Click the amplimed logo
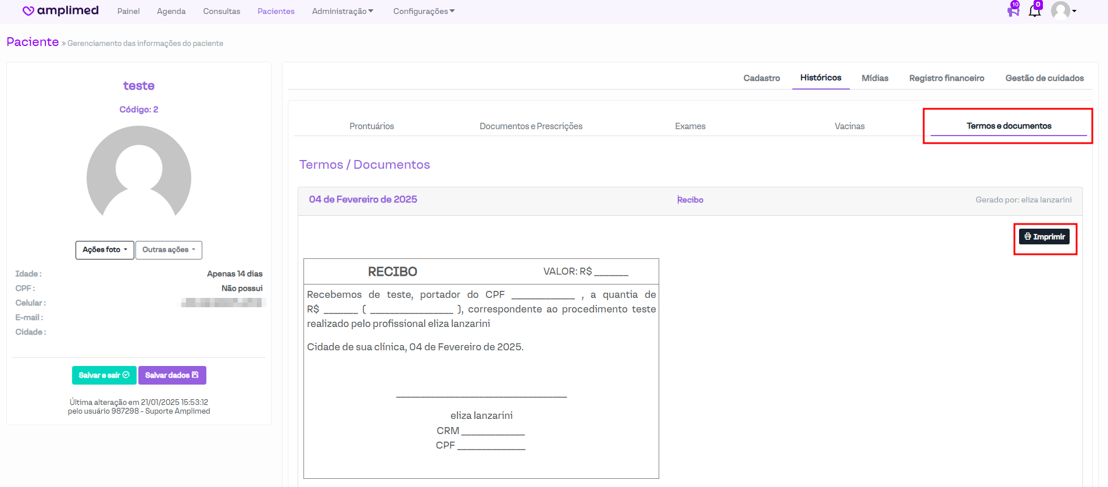 tap(60, 11)
